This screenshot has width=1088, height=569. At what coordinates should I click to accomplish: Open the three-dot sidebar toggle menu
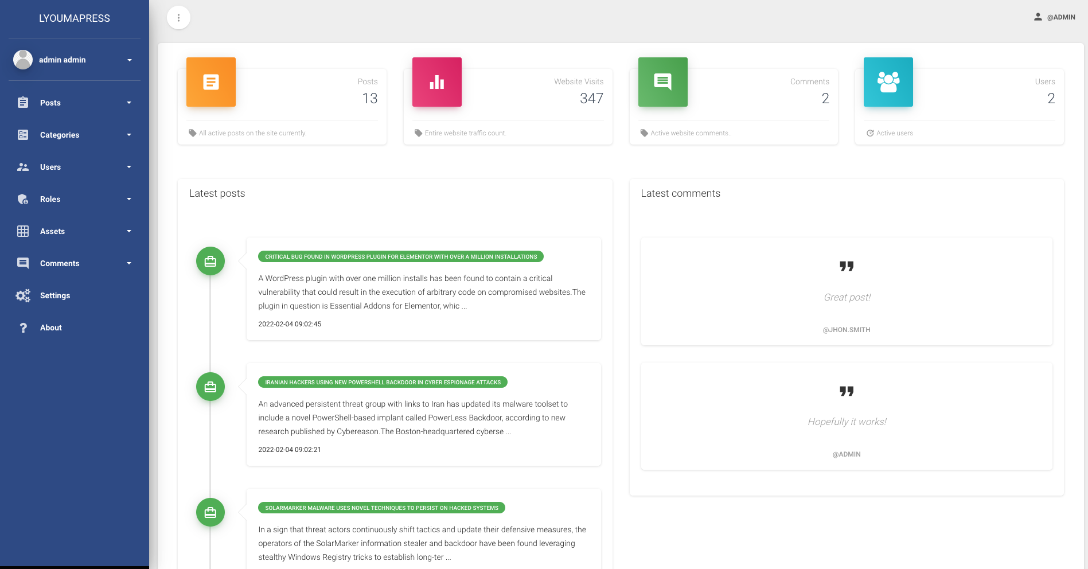tap(178, 18)
